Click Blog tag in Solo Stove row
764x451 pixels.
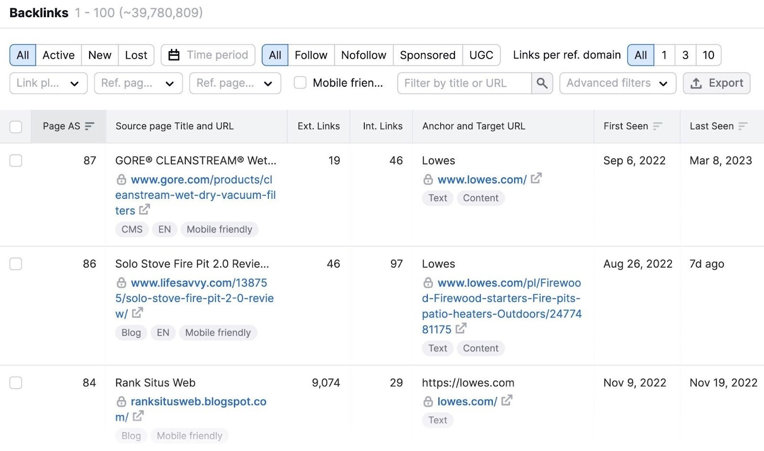point(131,332)
